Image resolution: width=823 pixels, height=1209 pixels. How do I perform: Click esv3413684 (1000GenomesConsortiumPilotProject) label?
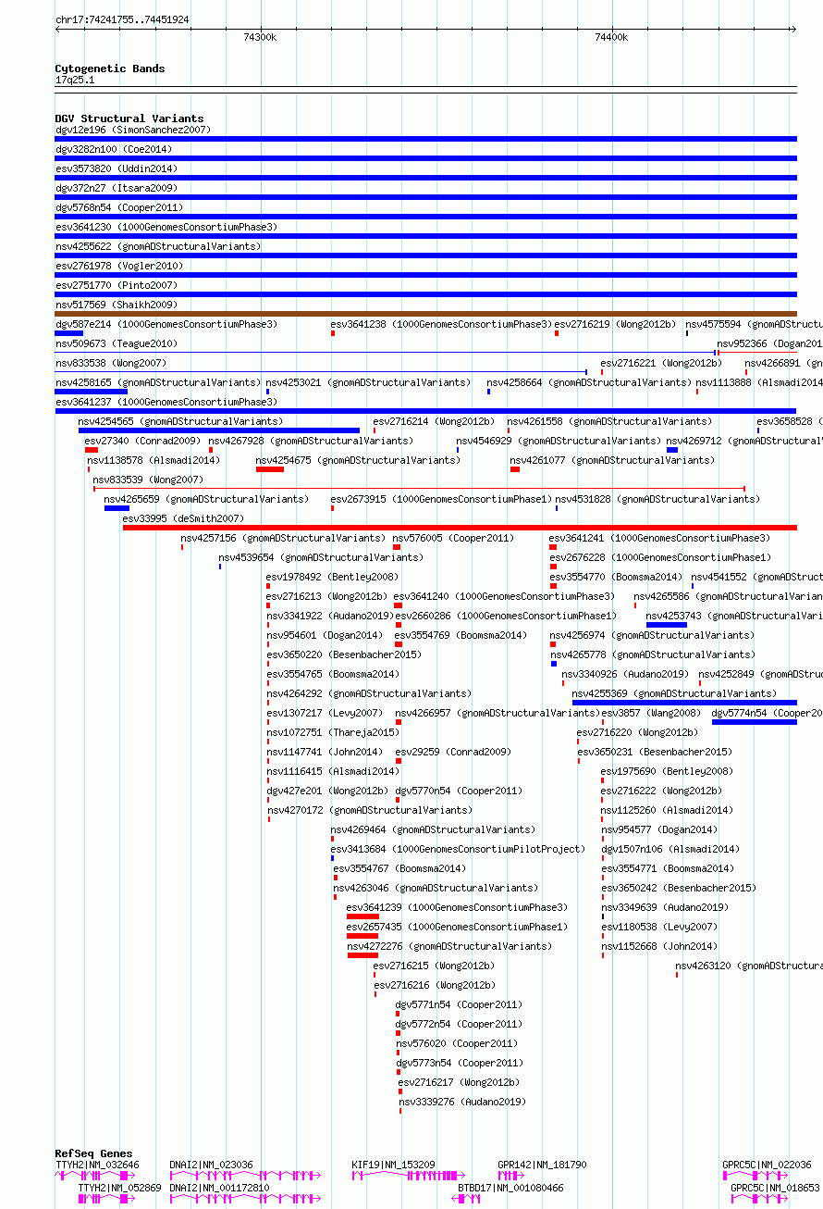coord(459,849)
